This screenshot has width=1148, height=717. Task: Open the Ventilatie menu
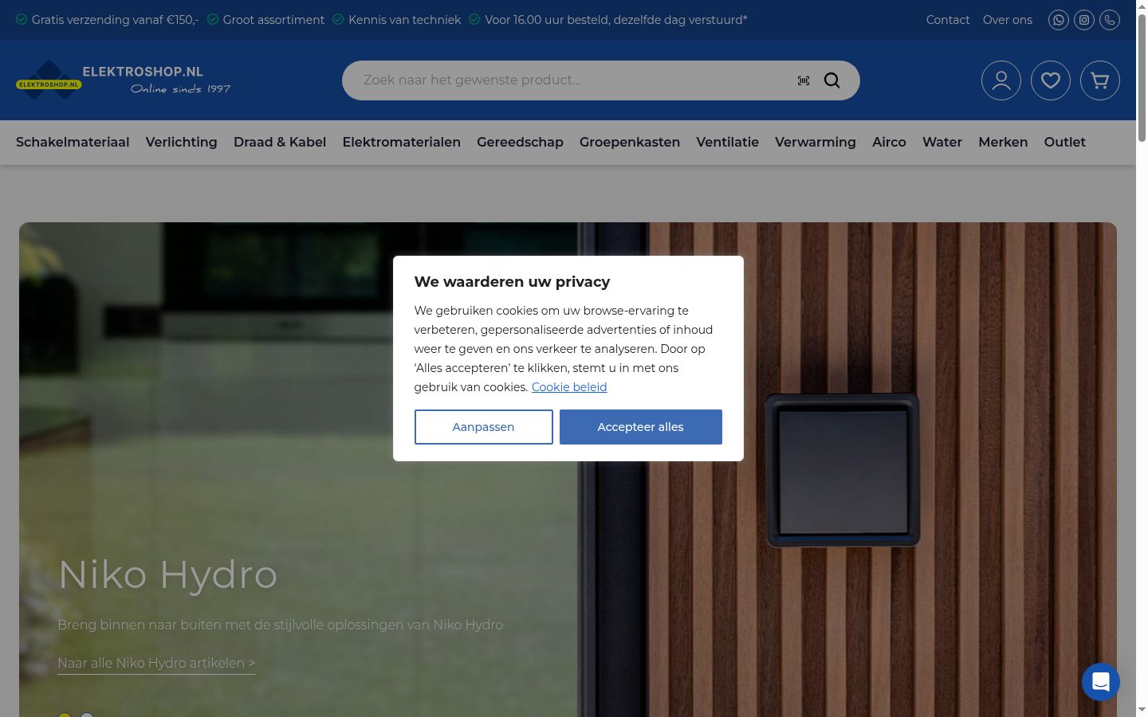click(727, 142)
